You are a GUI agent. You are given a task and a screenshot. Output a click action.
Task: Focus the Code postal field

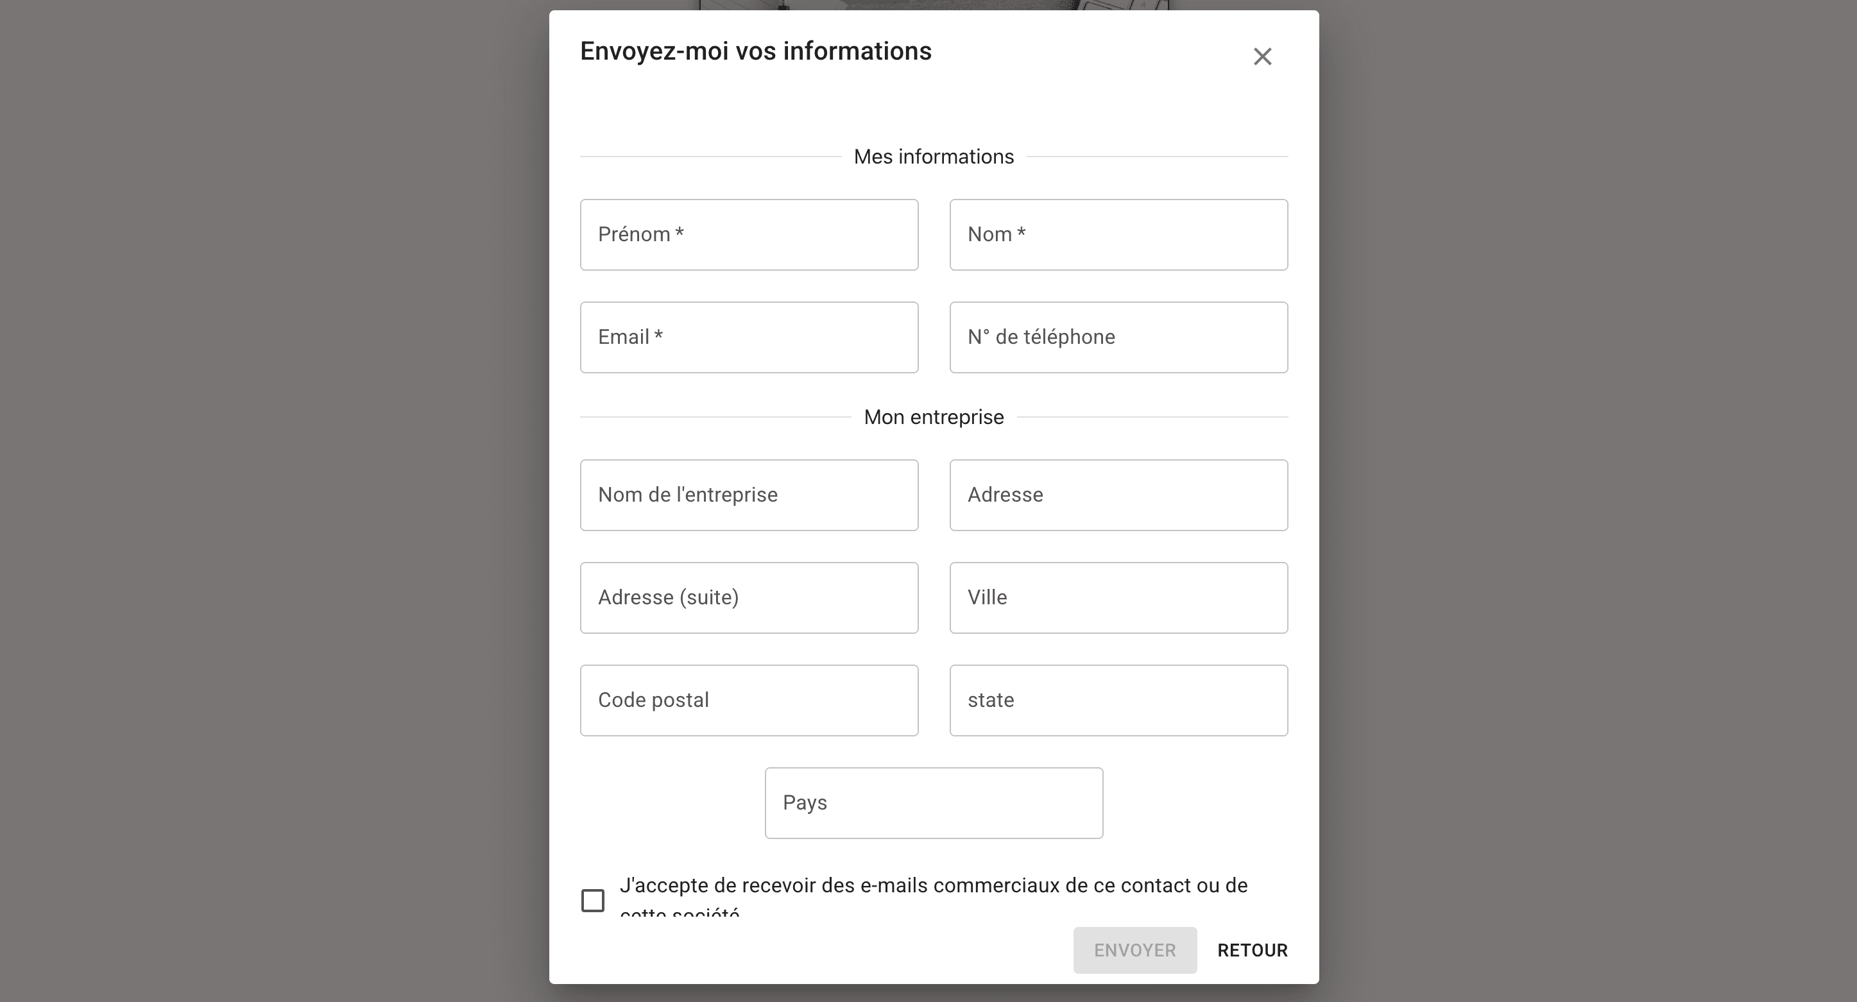tap(749, 700)
